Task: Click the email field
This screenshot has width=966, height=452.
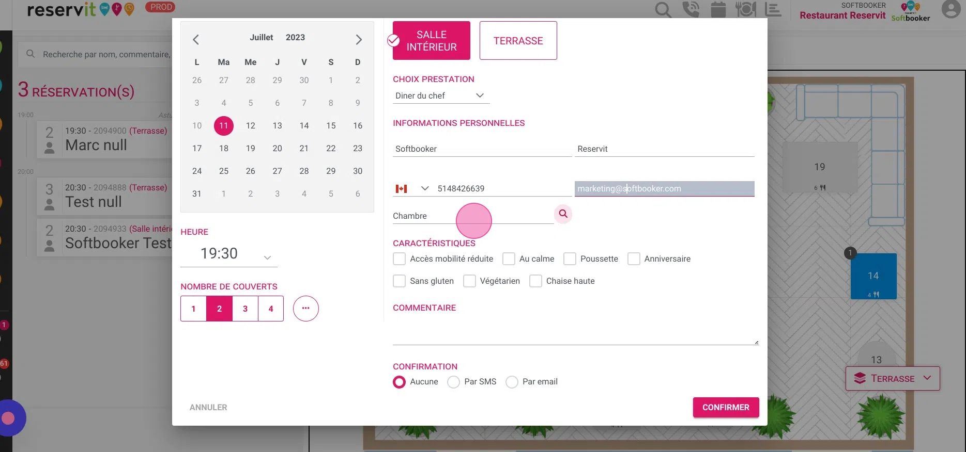Action: pyautogui.click(x=665, y=189)
